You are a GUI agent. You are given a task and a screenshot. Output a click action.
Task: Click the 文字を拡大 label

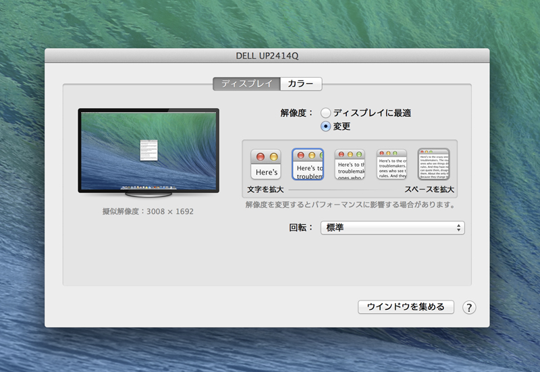265,190
